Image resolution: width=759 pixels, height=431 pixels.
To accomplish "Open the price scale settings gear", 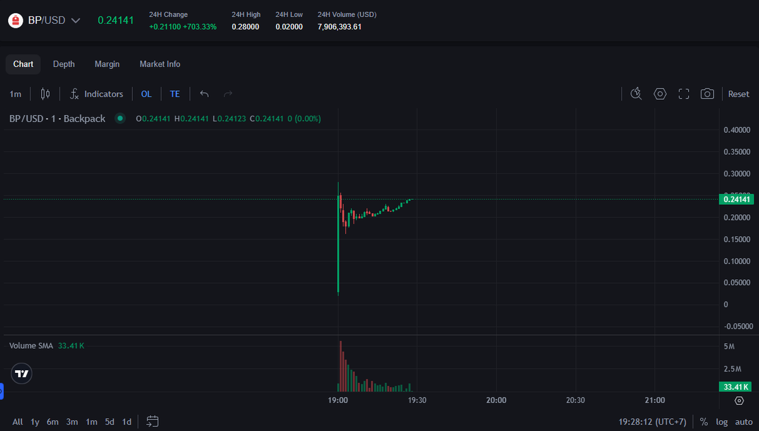I will click(x=739, y=401).
